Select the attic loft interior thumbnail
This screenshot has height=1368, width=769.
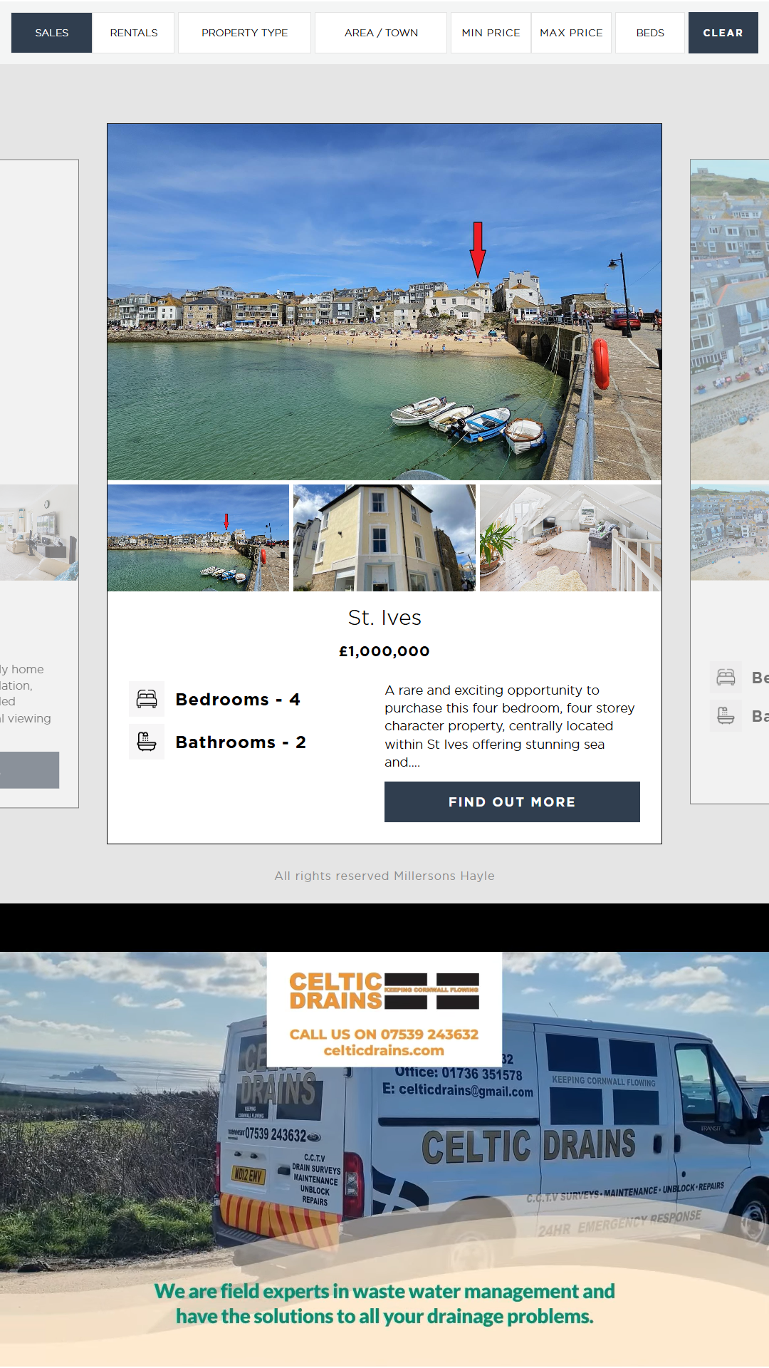(570, 538)
